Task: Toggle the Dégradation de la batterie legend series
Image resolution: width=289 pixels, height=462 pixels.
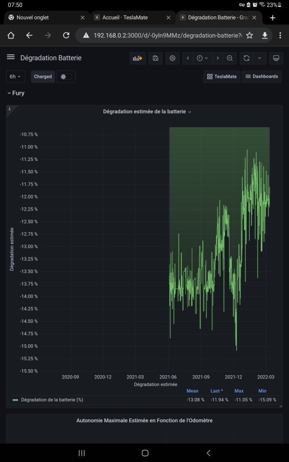Action: (x=52, y=400)
